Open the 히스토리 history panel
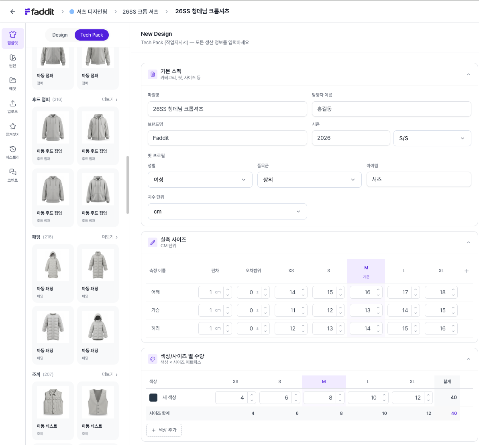Image resolution: width=479 pixels, height=445 pixels. [12, 153]
